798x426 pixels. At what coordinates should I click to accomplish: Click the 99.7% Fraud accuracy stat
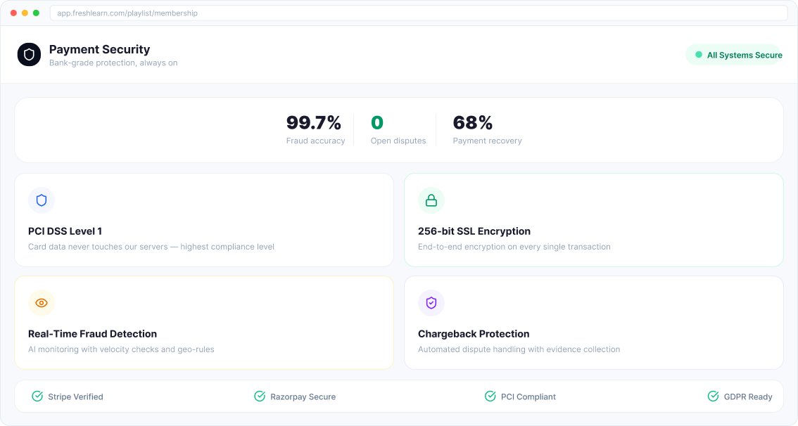315,129
